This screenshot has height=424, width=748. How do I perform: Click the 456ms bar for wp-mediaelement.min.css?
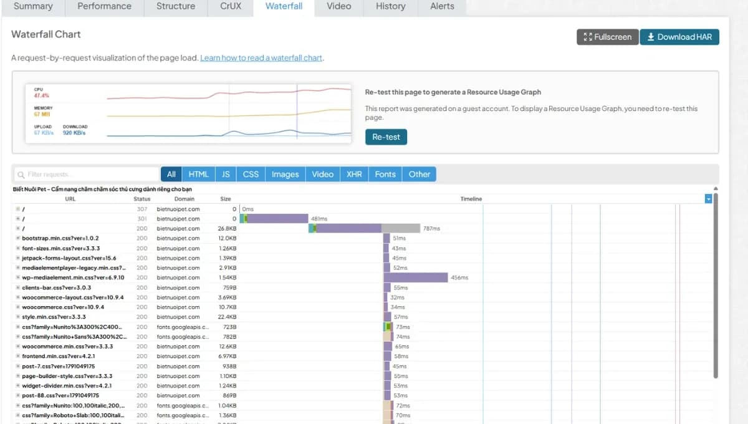point(416,277)
